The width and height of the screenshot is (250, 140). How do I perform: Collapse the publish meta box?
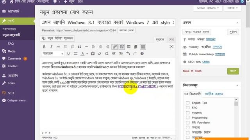pos(237,23)
